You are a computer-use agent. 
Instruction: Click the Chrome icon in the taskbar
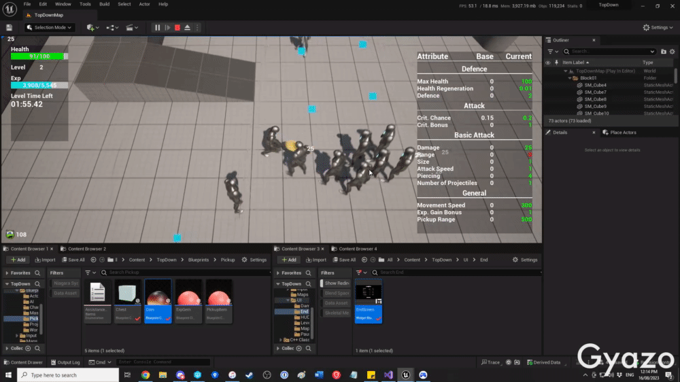(x=146, y=375)
